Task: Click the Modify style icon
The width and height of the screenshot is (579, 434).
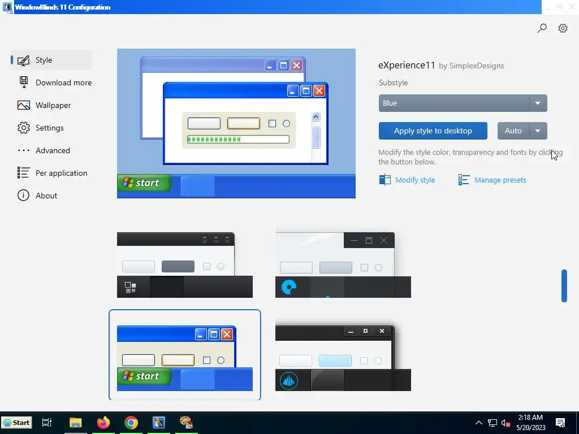Action: click(x=384, y=180)
